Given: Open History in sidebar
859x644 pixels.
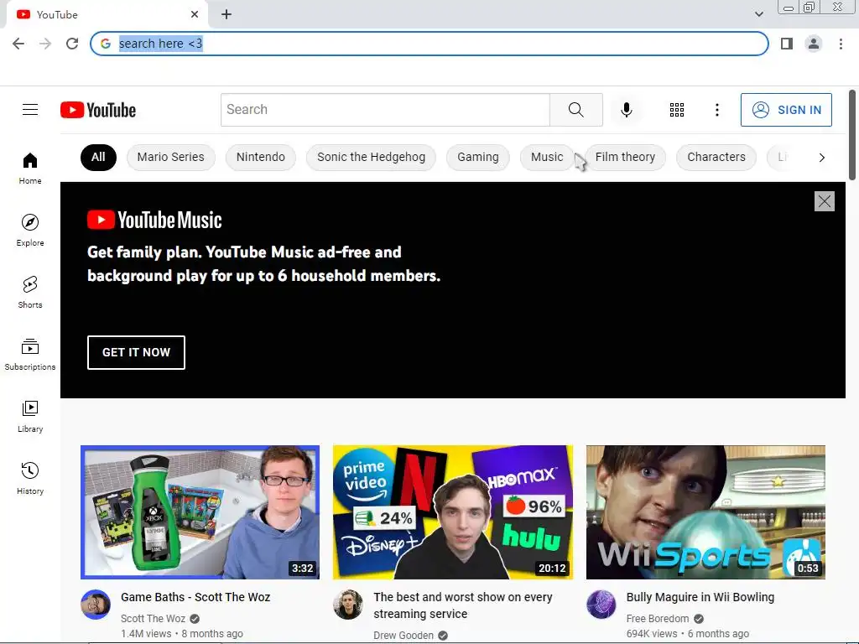Looking at the screenshot, I should 30,479.
